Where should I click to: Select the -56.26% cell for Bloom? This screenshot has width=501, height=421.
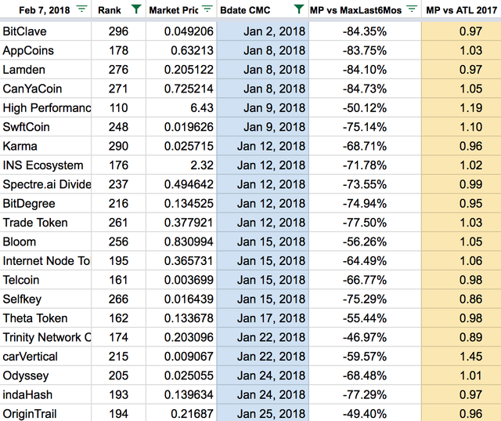(x=365, y=241)
